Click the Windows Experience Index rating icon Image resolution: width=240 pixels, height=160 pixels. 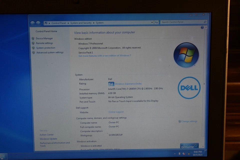click(111, 84)
